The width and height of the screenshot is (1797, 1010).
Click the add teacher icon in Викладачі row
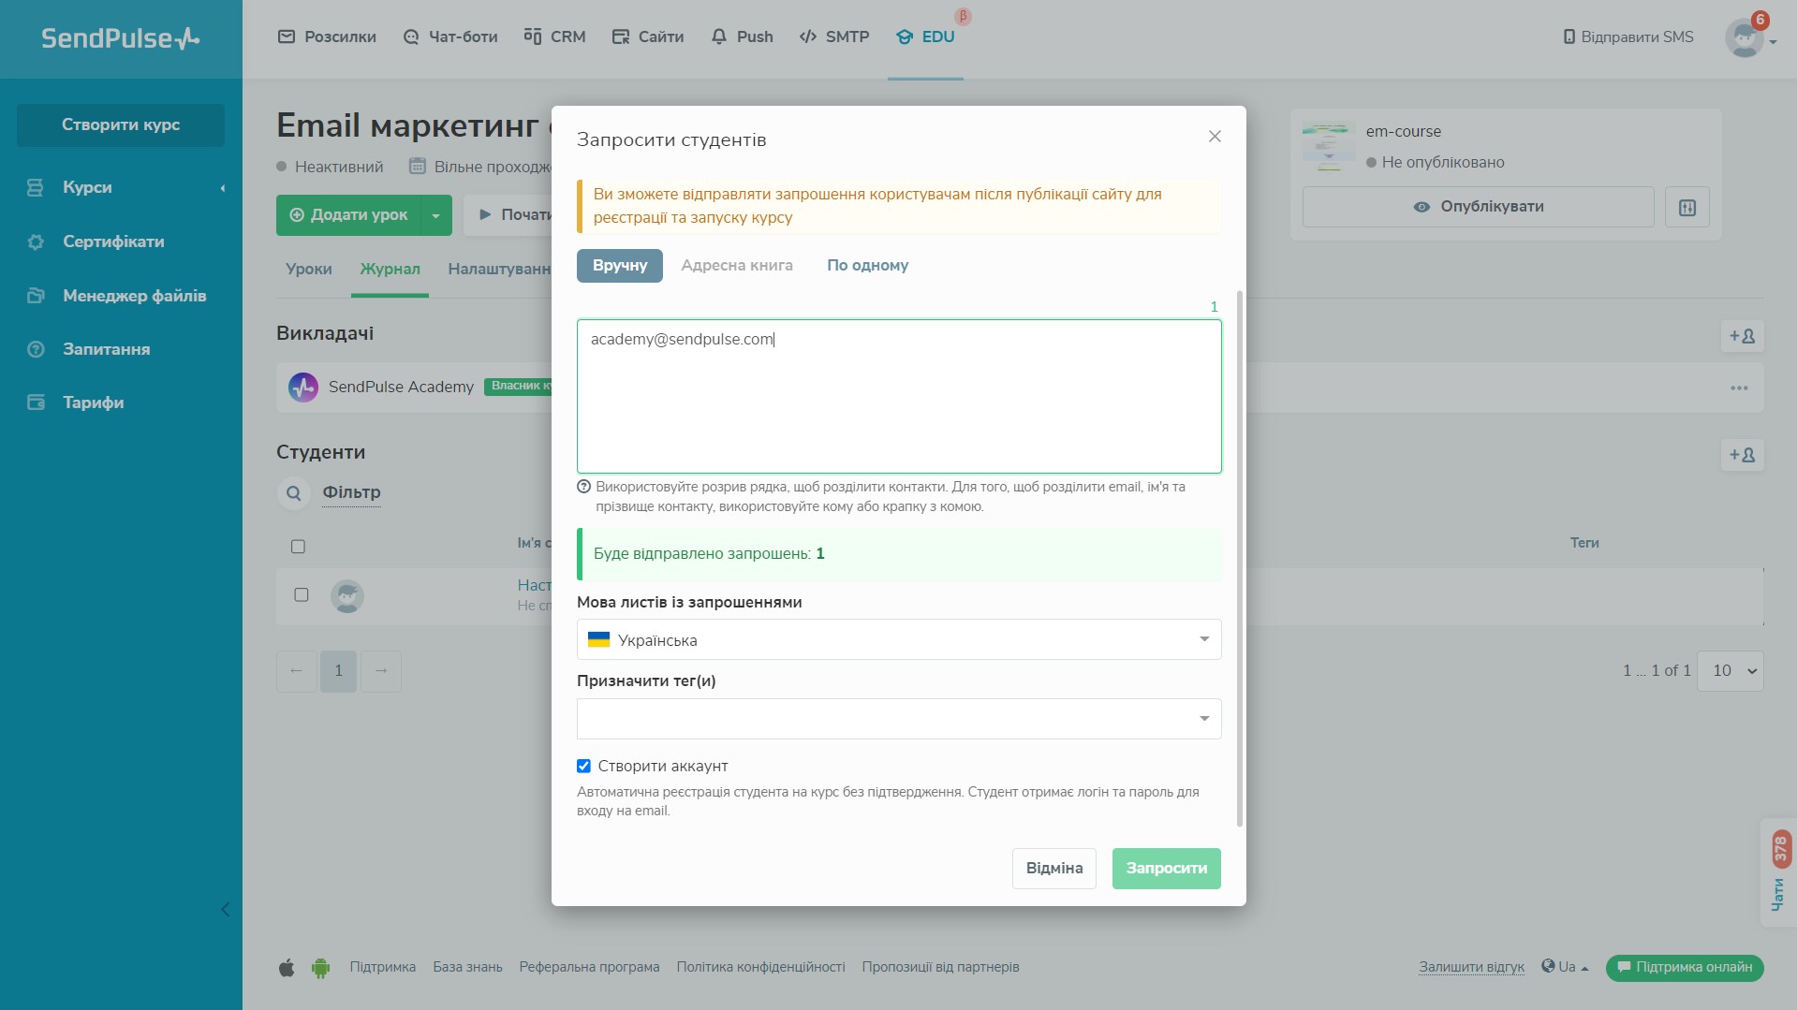coord(1742,336)
